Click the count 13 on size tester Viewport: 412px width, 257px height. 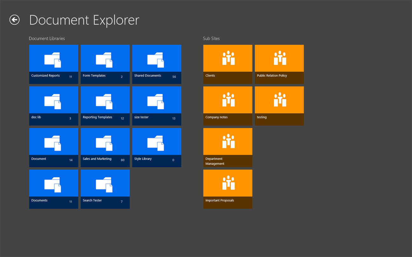point(174,118)
